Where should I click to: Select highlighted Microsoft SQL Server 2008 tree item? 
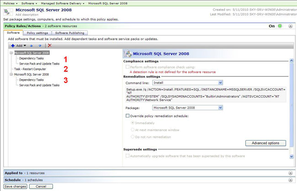tap(32, 53)
